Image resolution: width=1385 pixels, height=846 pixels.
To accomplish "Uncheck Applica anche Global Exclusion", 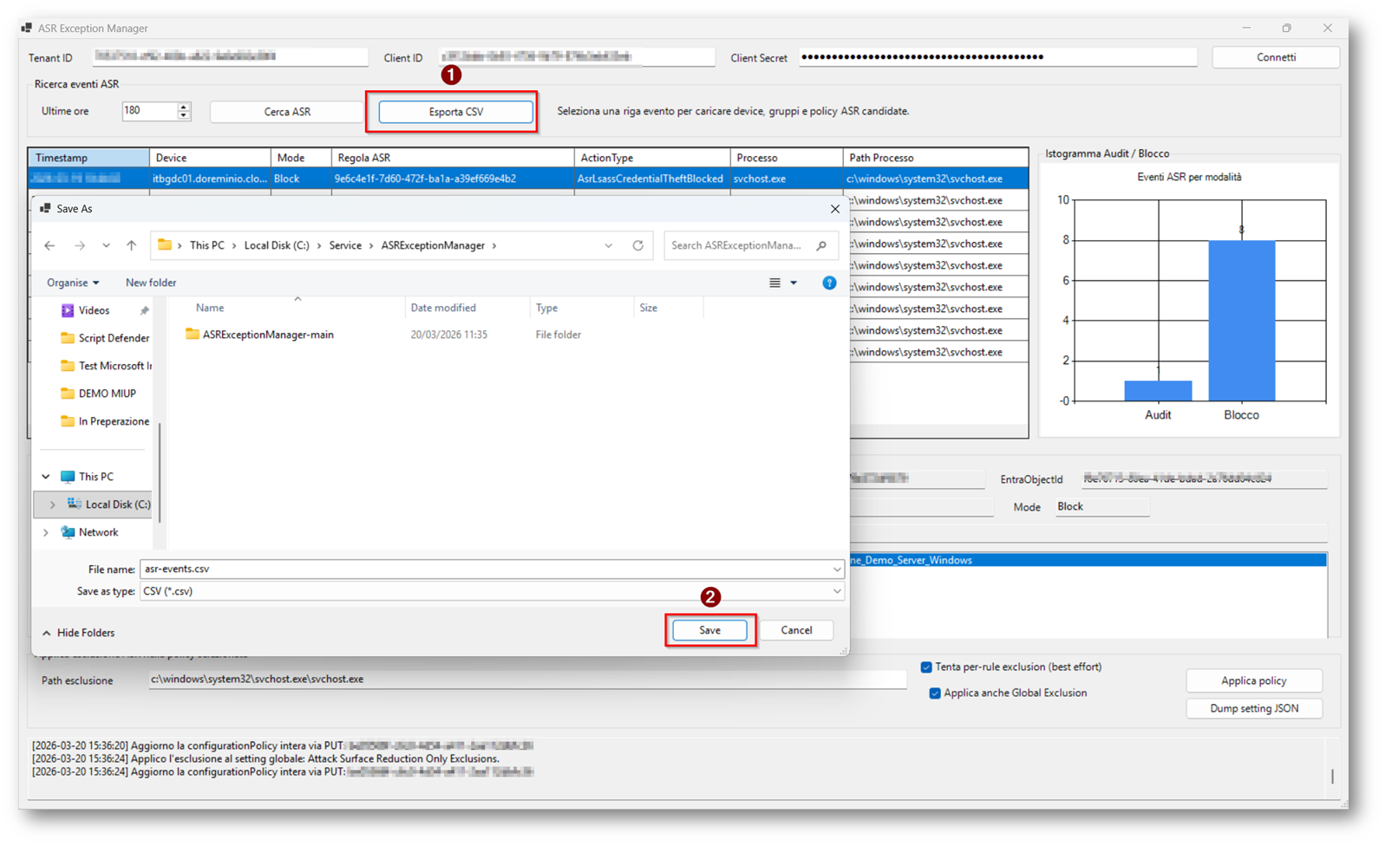I will click(935, 693).
